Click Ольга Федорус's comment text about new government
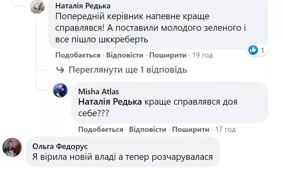The image size is (284, 169). (x=122, y=157)
